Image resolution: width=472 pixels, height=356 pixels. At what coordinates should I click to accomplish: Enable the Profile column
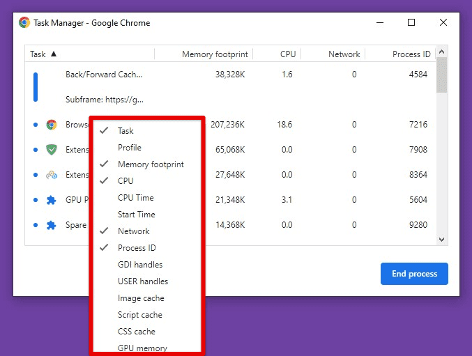pyautogui.click(x=147, y=148)
